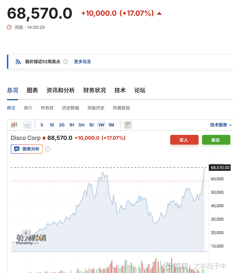
Task: Open the 历史数据 sub-tab
Action: tap(70, 108)
